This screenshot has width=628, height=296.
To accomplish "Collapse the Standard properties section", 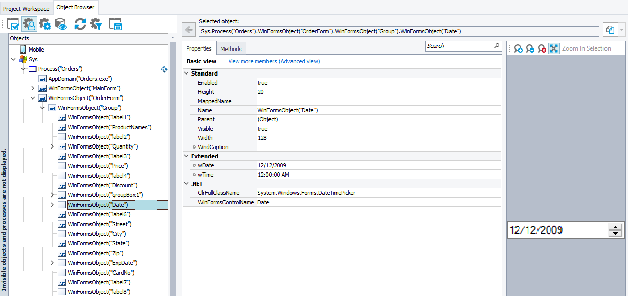I will pyautogui.click(x=186, y=73).
